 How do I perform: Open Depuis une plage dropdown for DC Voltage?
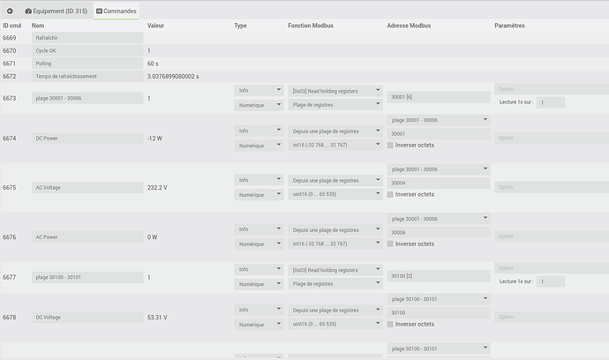click(x=335, y=310)
